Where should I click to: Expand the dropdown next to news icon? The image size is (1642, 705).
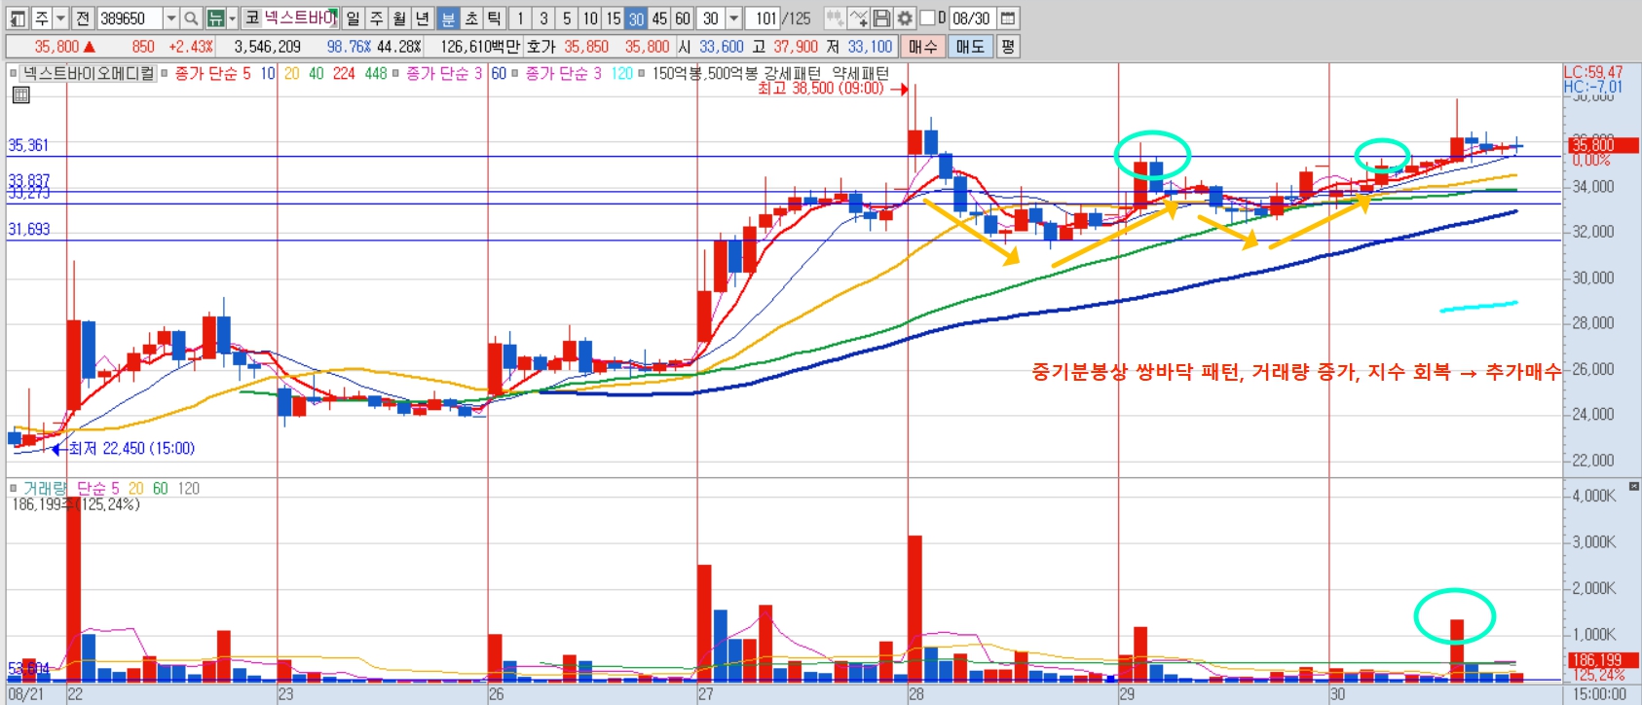pos(233,19)
